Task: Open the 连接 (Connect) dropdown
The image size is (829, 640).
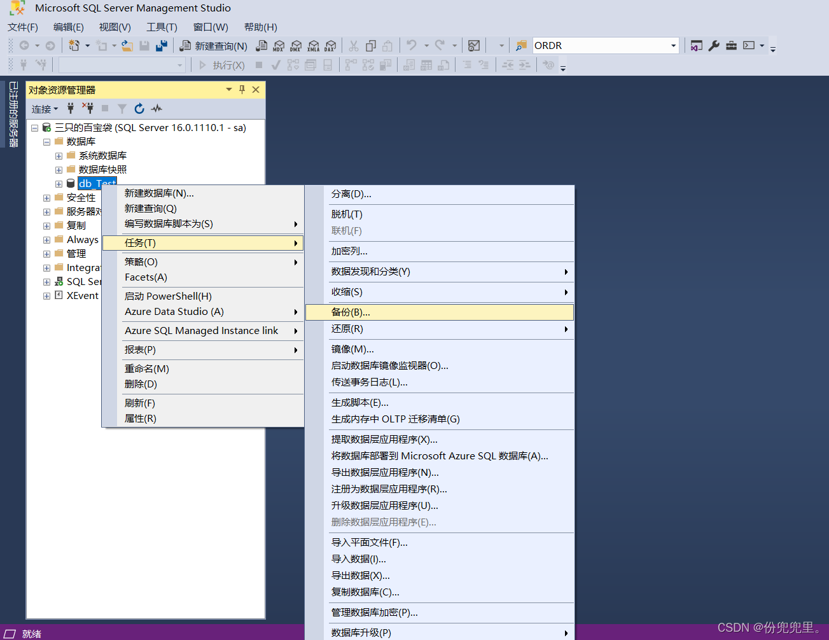Action: tap(45, 109)
